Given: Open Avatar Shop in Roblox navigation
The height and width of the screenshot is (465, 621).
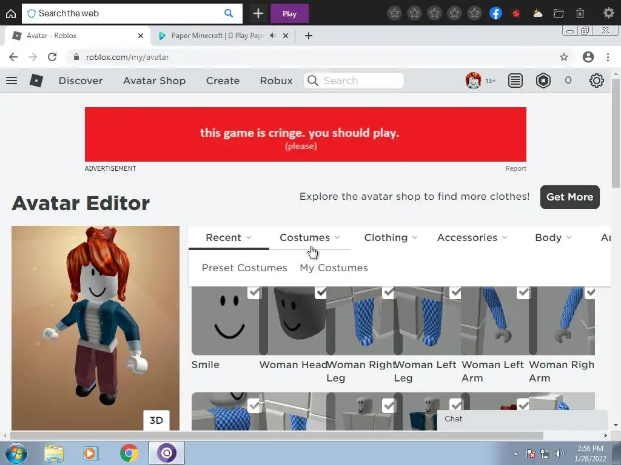Looking at the screenshot, I should [x=155, y=81].
